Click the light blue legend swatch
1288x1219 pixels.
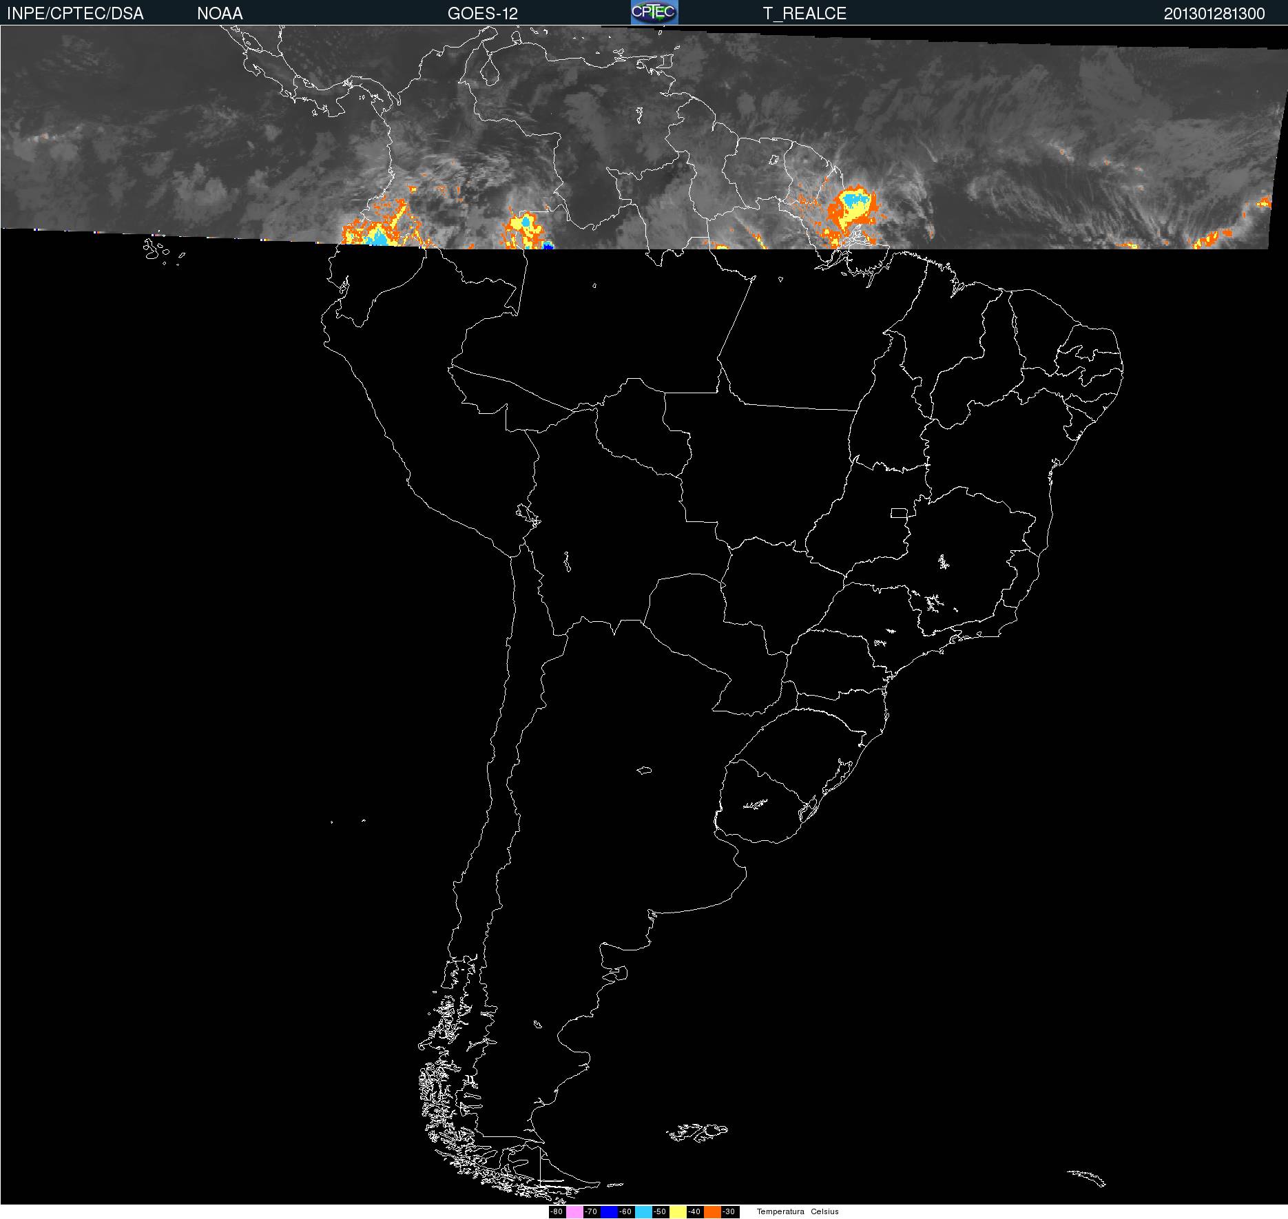pyautogui.click(x=643, y=1211)
